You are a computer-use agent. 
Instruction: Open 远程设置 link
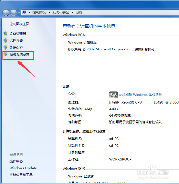pyautogui.click(x=16, y=41)
